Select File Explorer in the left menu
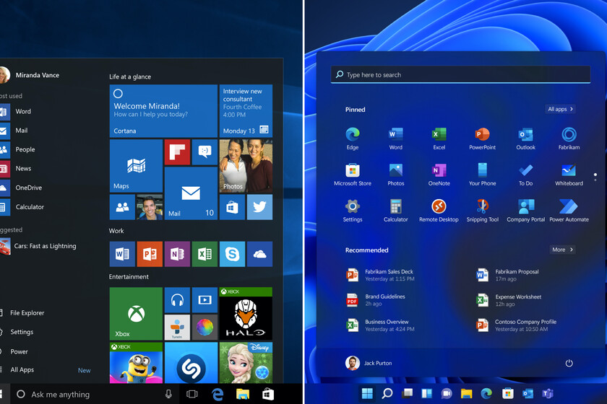Screen dimensions: 607x404 [27, 313]
